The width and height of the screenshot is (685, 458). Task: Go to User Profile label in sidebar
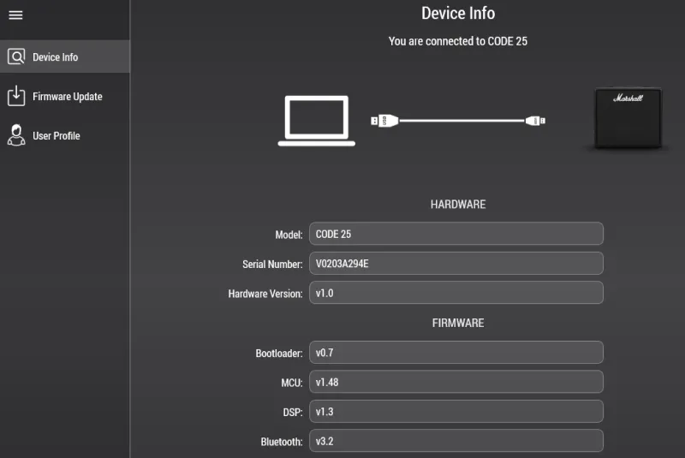(x=56, y=136)
